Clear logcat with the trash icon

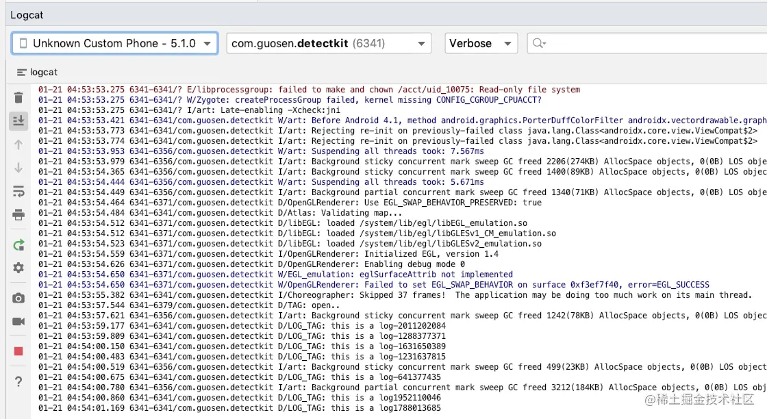18,98
